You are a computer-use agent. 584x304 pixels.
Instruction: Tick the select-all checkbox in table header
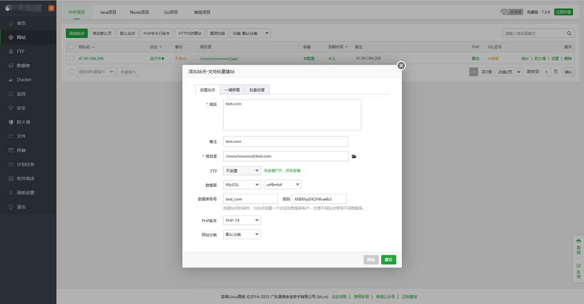[71, 47]
